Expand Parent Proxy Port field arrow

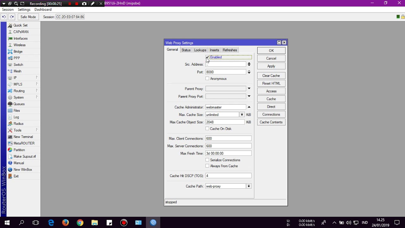click(249, 96)
